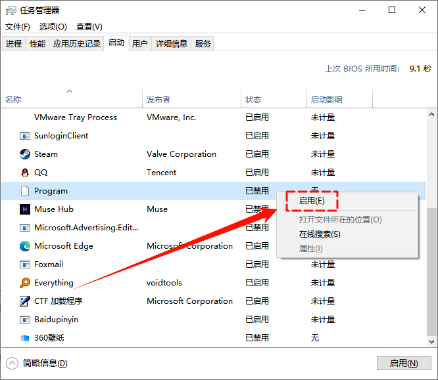
Task: Select the Baidupinyin name text
Action: (56, 320)
